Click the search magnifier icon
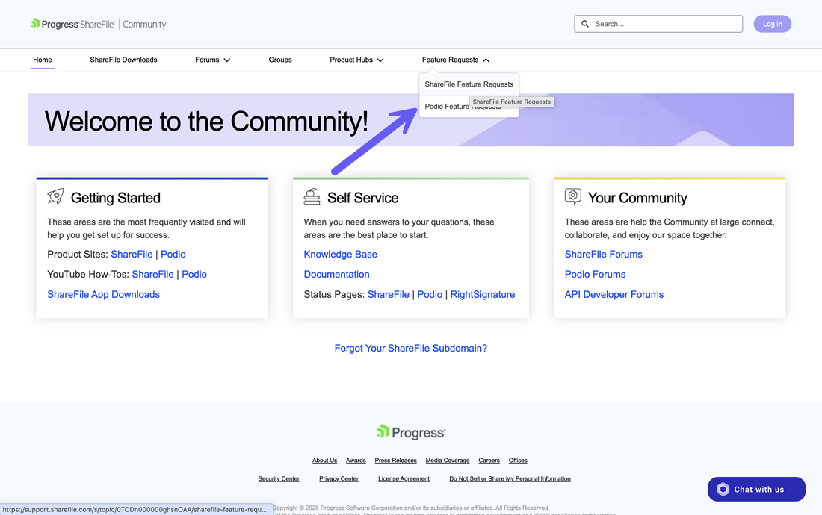Viewport: 822px width, 515px height. coord(585,24)
